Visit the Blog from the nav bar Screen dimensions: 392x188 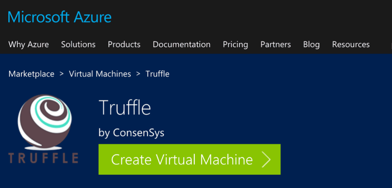311,45
